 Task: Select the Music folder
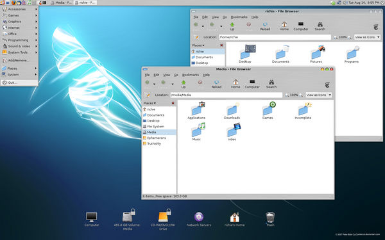tap(197, 132)
